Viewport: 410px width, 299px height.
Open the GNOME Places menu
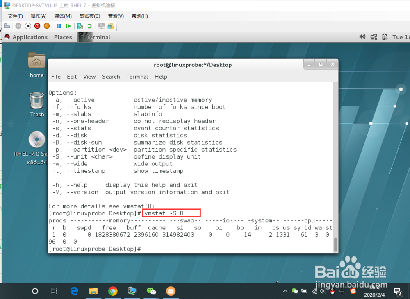63,37
